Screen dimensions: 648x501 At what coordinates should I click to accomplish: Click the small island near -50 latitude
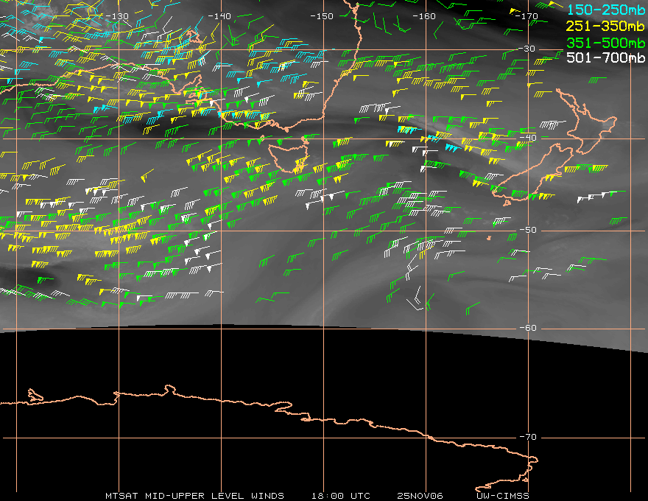[x=489, y=238]
